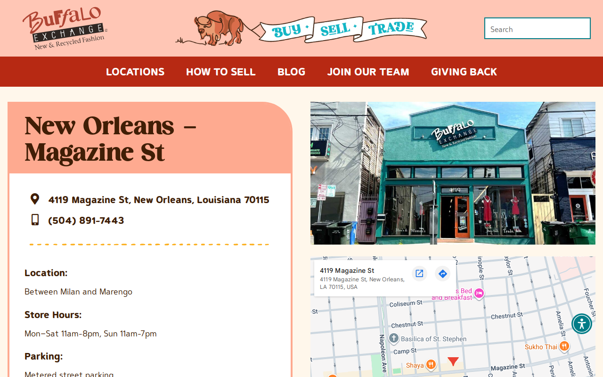Screen dimensions: 603x377
Task: Click the Buffalo Exchange logo
Action: [65, 29]
